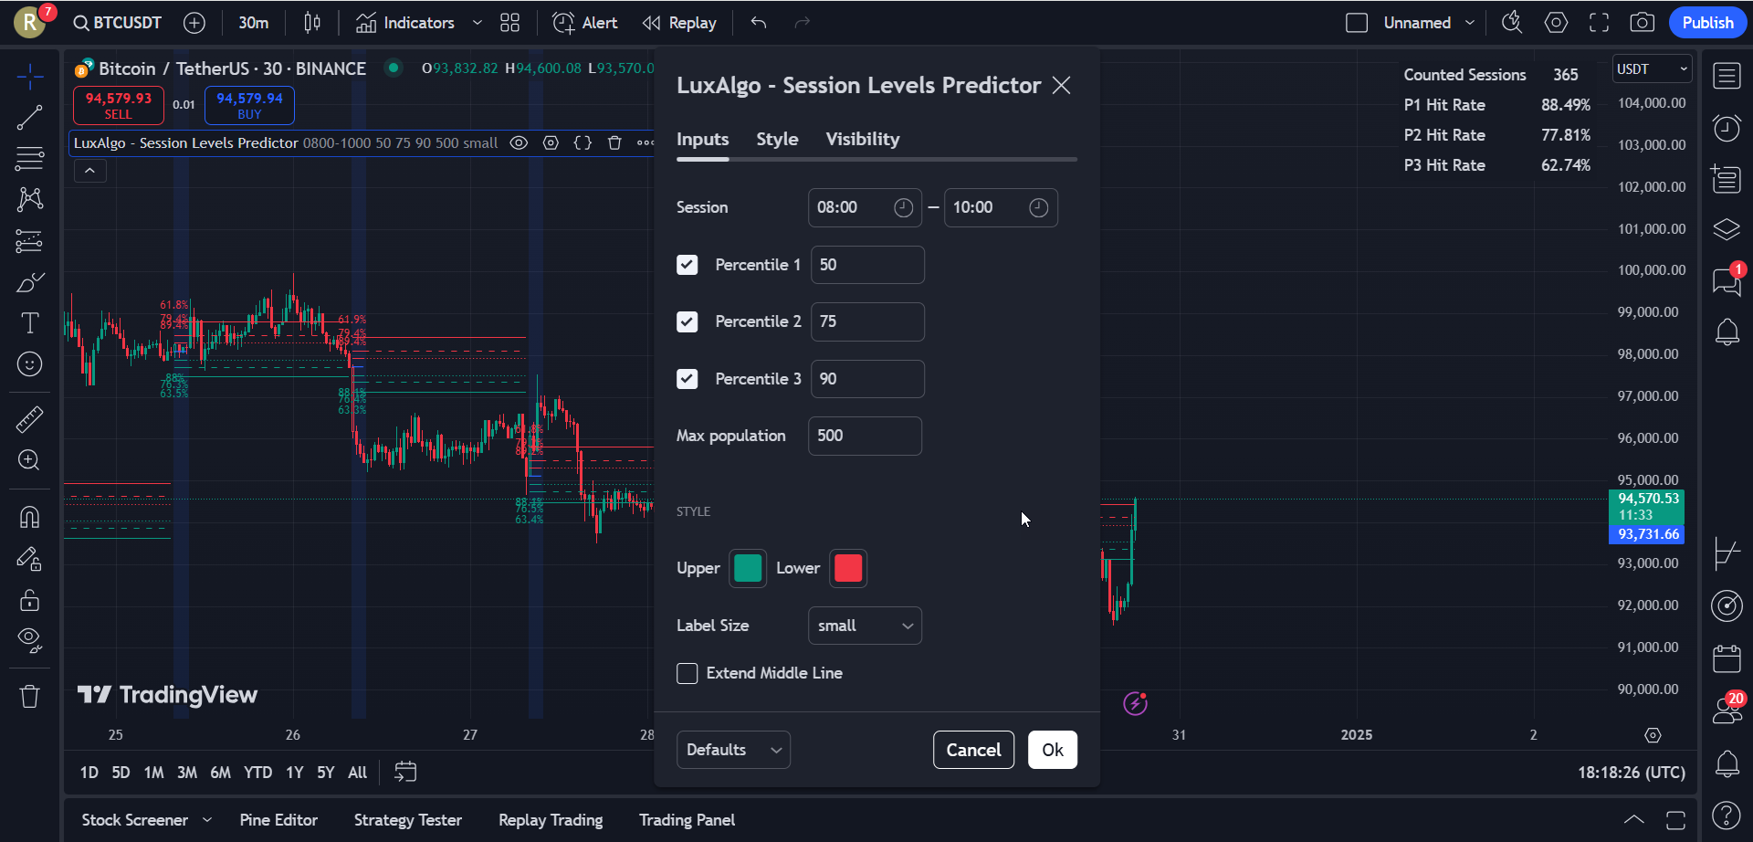Open the alerts panel in right sidebar
This screenshot has width=1753, height=842.
coord(1727,332)
